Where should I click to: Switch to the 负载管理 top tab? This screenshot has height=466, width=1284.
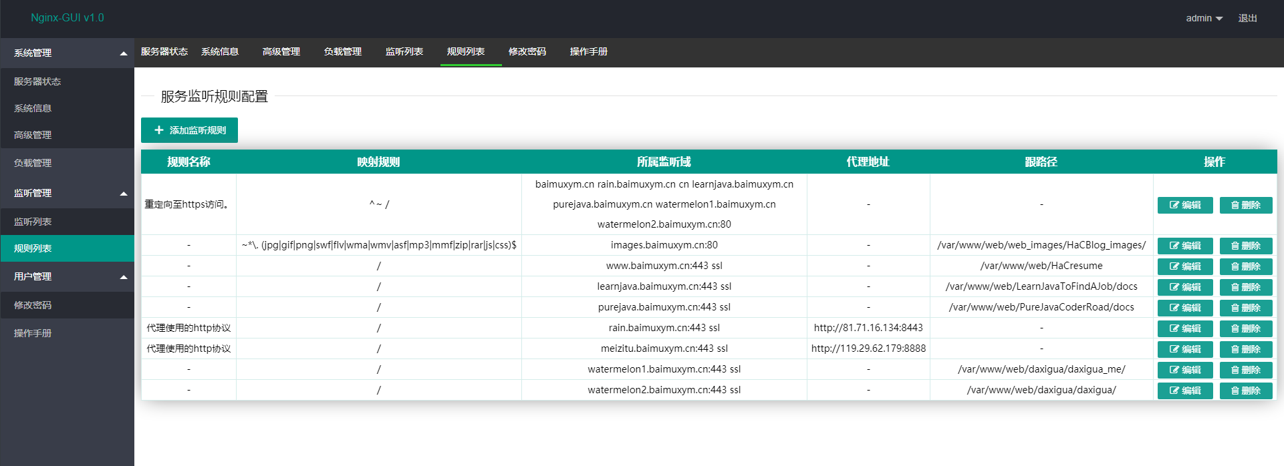click(x=343, y=51)
